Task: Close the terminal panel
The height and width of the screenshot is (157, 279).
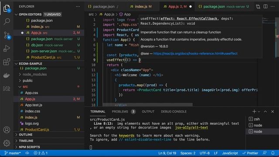Action: click(x=272, y=112)
